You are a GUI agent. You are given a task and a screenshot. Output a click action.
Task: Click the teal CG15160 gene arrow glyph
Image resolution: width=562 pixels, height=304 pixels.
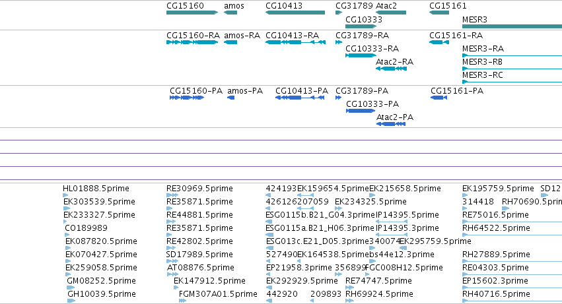(x=192, y=13)
